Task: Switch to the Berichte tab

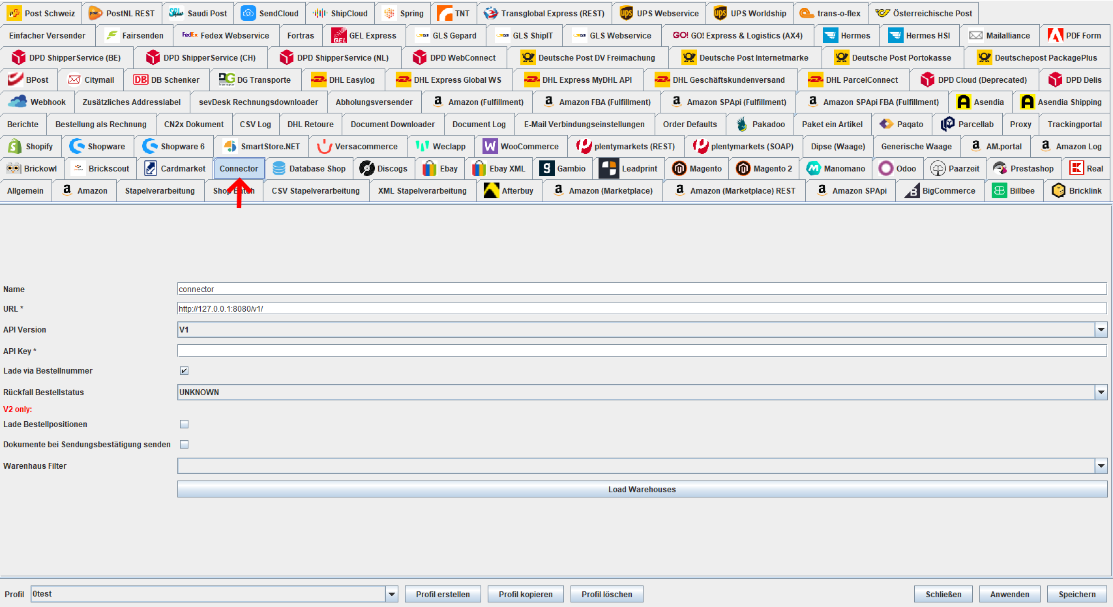Action: click(x=23, y=124)
